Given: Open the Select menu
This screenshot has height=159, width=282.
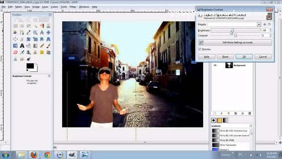Looking at the screenshot, I should [x=19, y=7].
